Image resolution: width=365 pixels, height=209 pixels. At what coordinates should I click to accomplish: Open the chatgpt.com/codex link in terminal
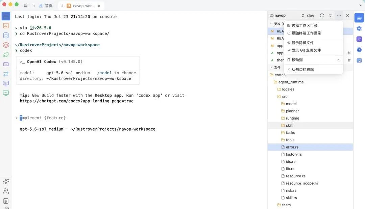pos(77,101)
